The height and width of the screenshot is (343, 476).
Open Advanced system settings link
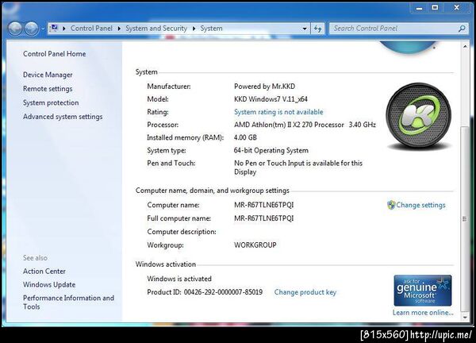pyautogui.click(x=63, y=117)
